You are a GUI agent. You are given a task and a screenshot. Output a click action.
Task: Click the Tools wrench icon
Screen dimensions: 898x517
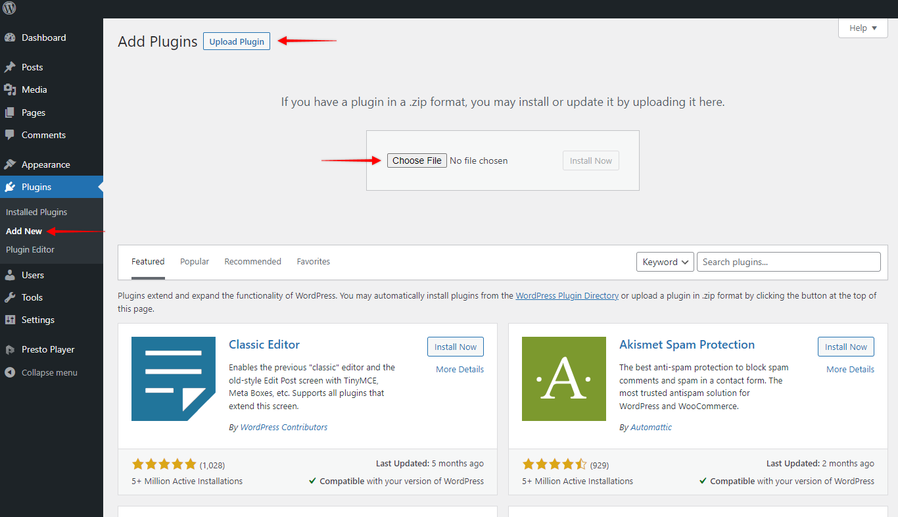(10, 297)
